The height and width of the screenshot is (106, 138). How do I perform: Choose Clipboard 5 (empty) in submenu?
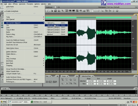click(x=56, y=32)
